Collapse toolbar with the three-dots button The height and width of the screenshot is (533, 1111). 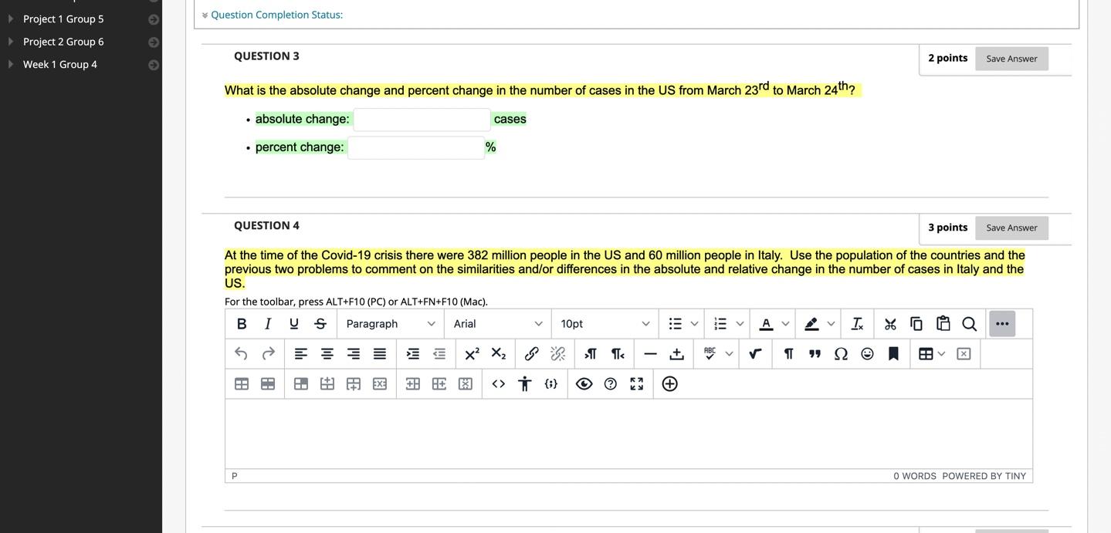point(1002,324)
